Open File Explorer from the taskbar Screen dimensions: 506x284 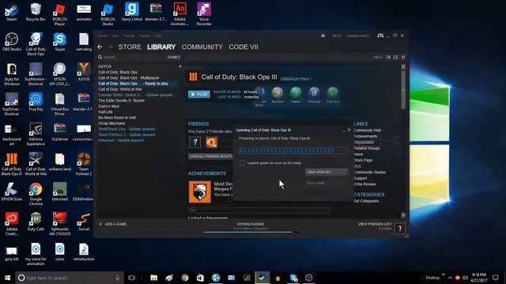pyautogui.click(x=154, y=278)
